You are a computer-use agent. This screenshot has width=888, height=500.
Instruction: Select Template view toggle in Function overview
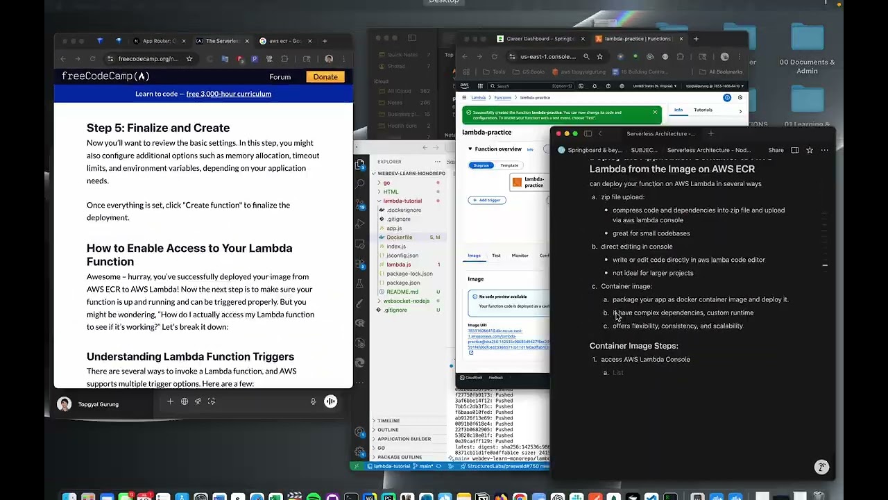[x=509, y=165]
